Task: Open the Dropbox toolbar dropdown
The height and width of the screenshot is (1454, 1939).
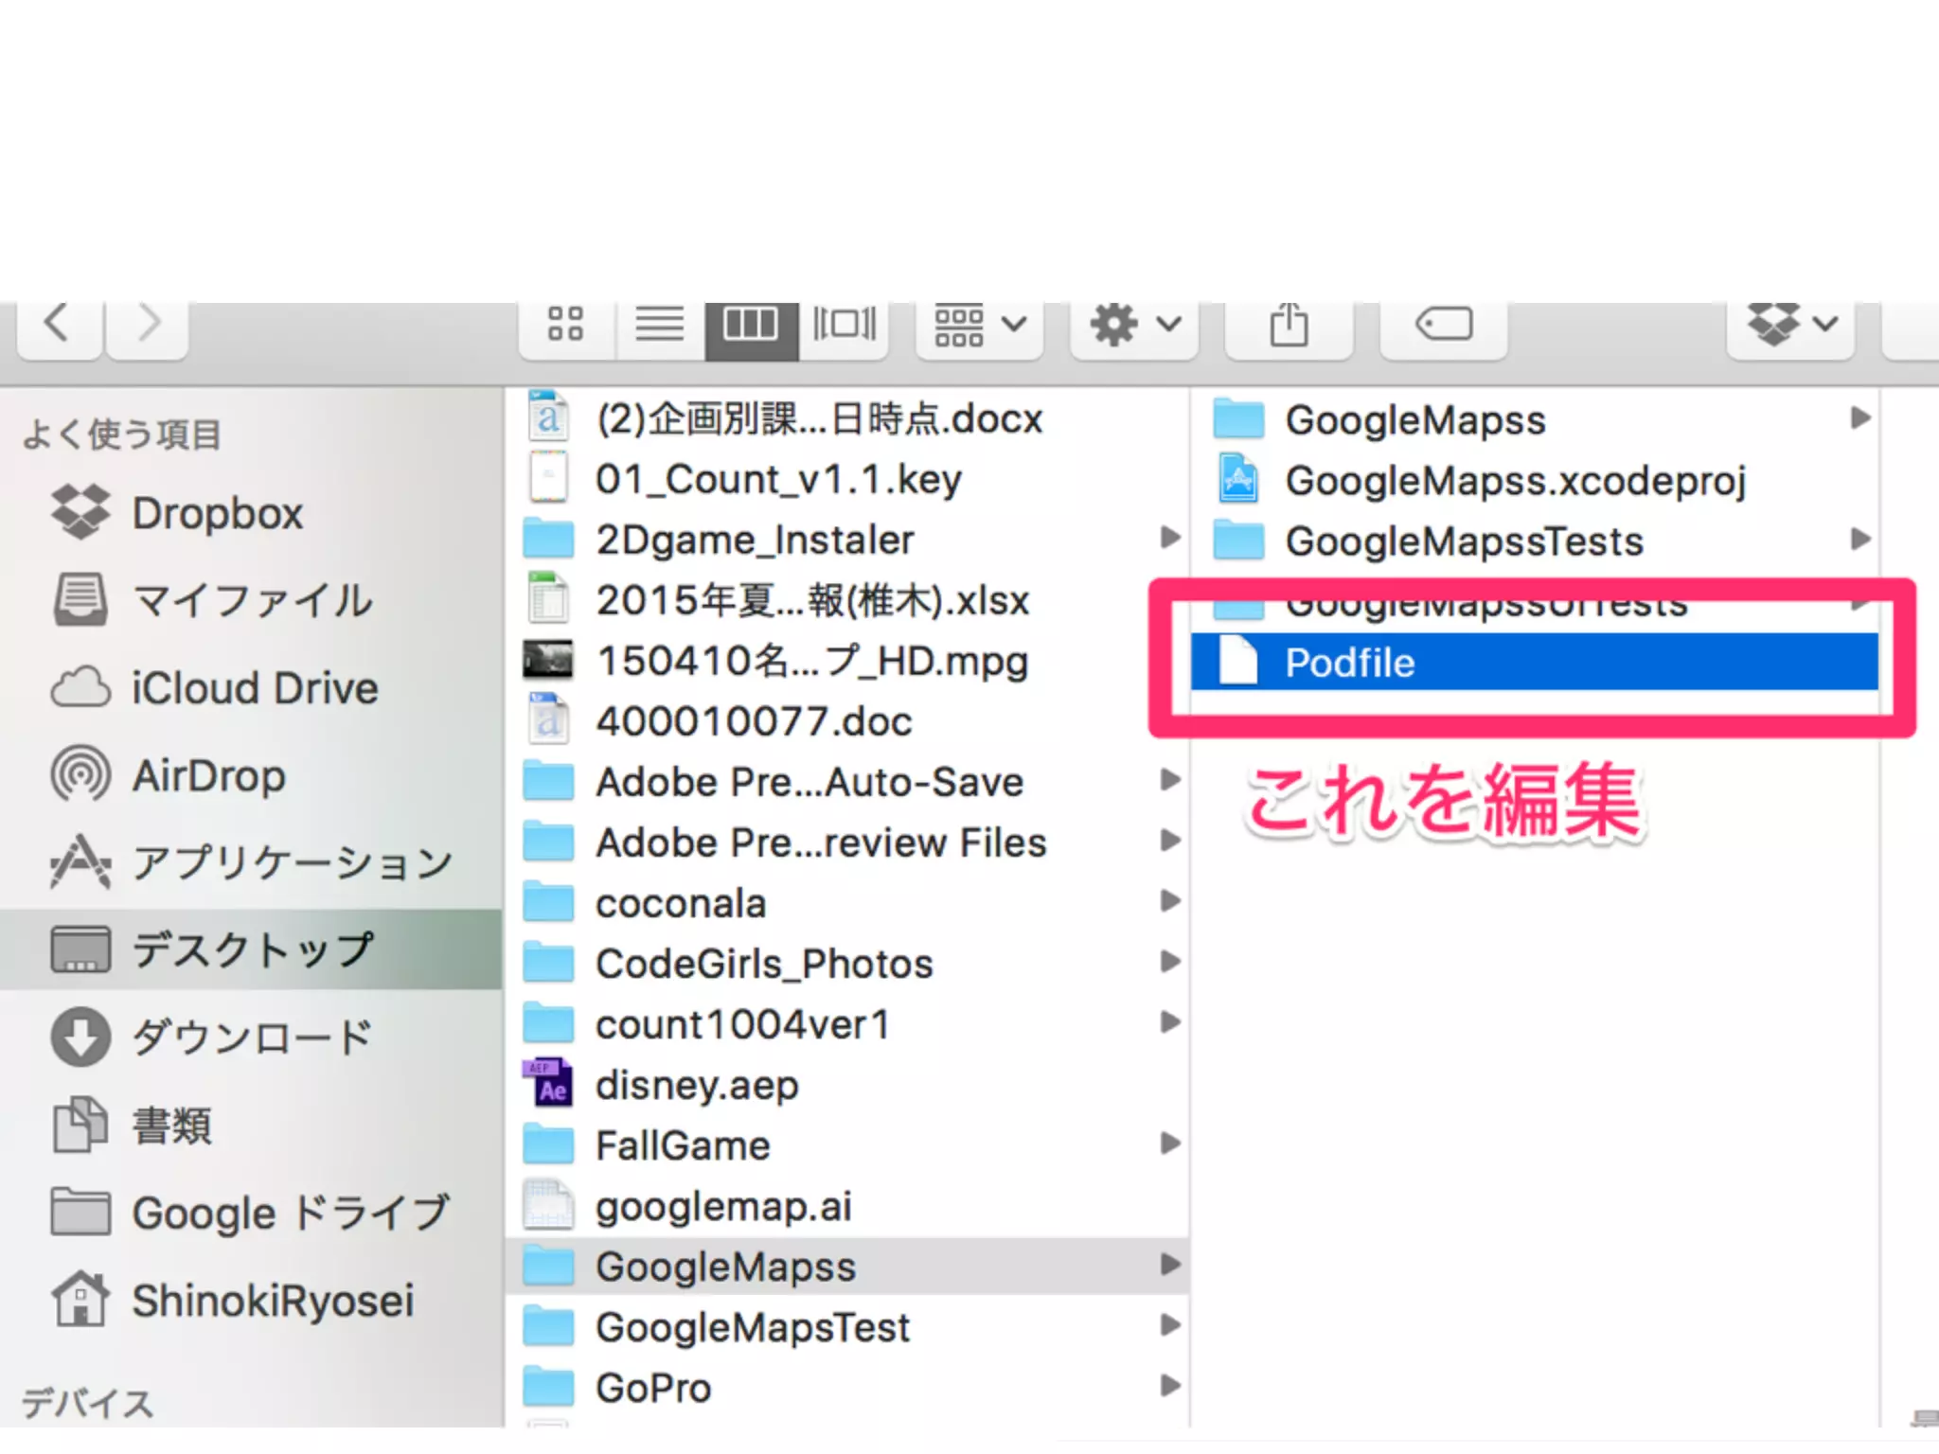Action: [x=1789, y=325]
